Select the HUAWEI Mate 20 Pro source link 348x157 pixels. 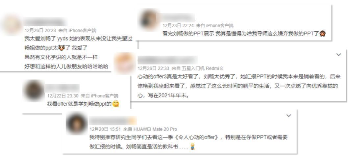click(x=155, y=129)
